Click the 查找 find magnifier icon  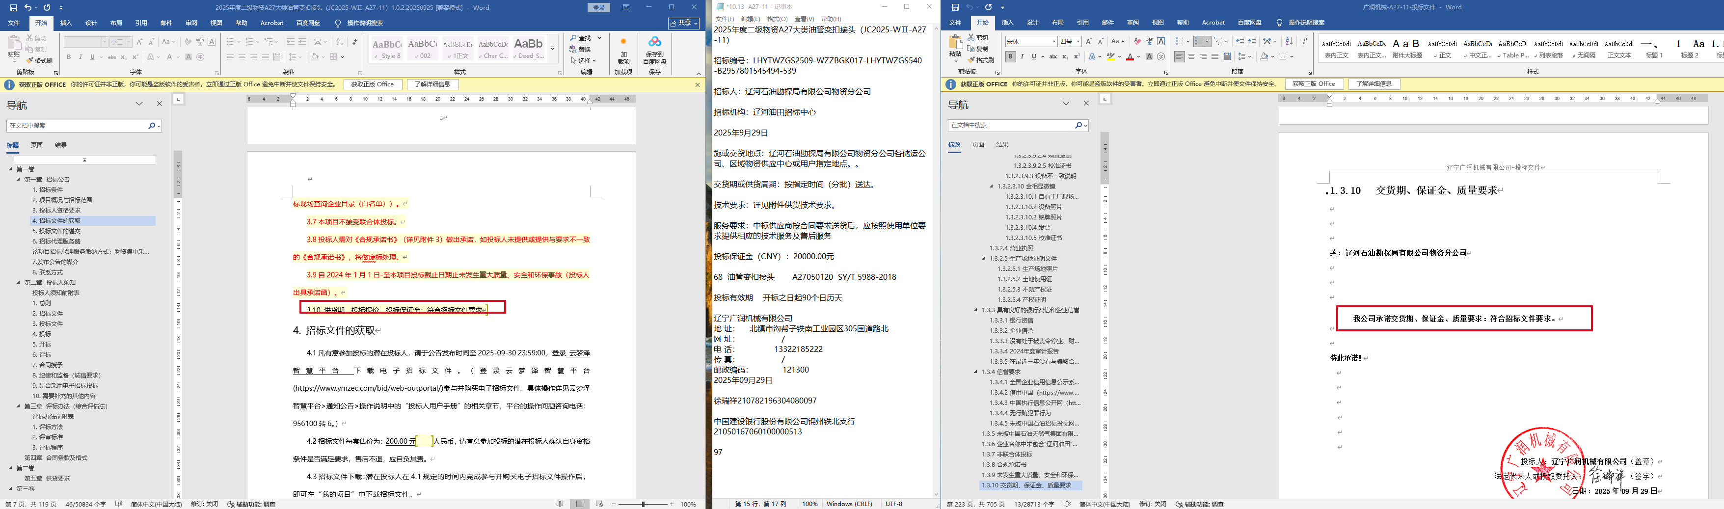click(573, 38)
